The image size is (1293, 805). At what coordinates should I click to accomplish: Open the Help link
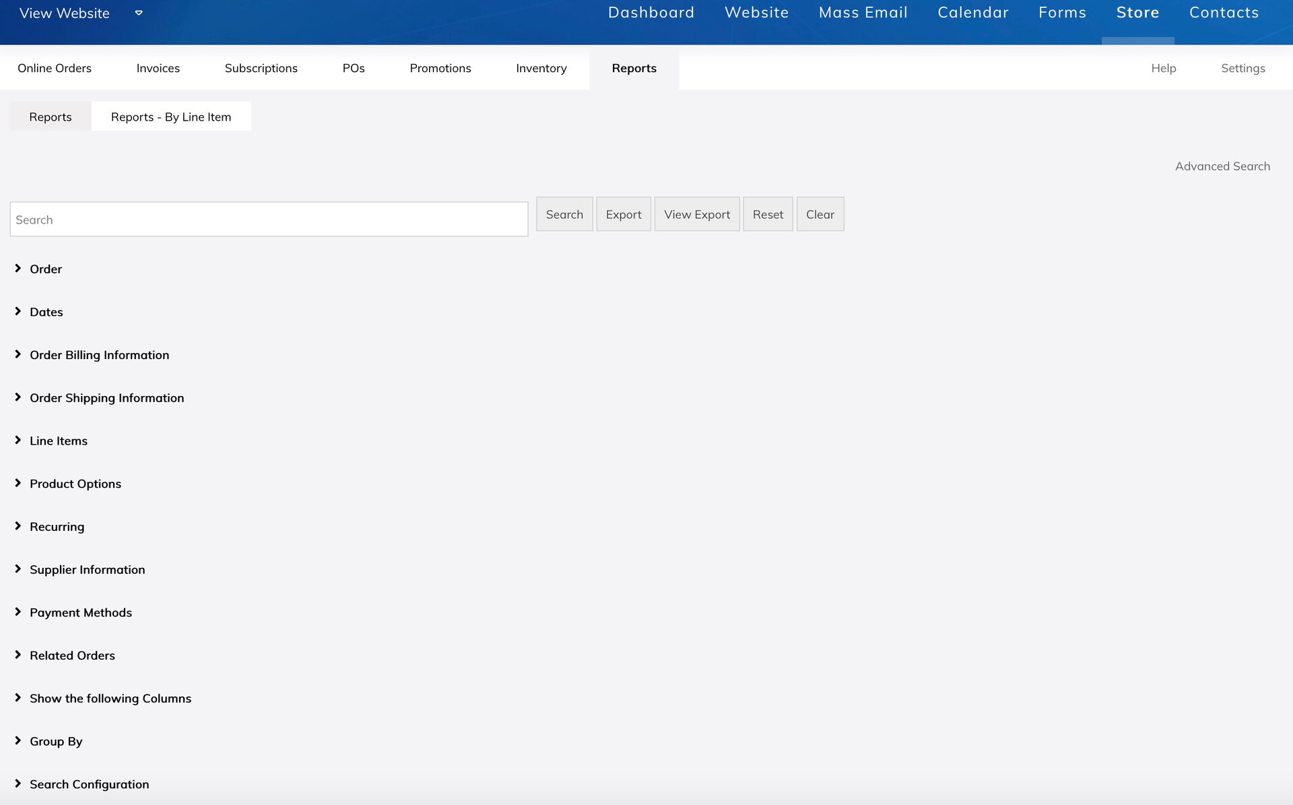(1164, 68)
